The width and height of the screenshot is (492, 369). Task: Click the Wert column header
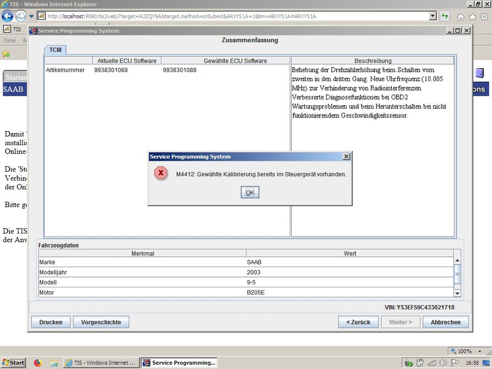tap(350, 253)
